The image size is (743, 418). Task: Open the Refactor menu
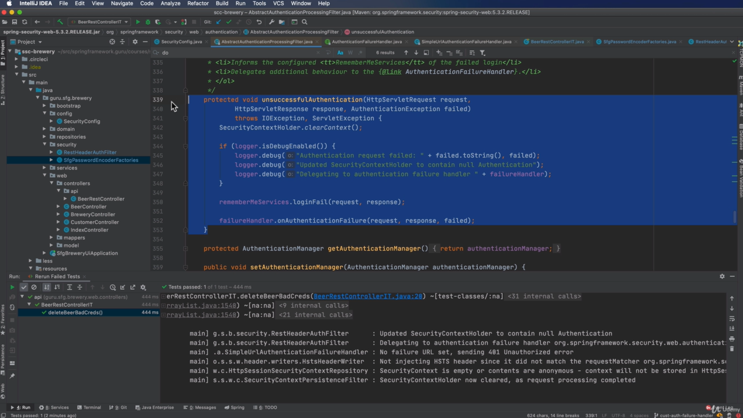197,3
